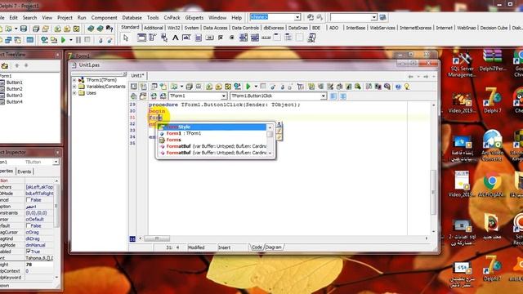Screen dimensions: 523x294
Task: Click the DragMode value dmManual
Action: pos(39,245)
